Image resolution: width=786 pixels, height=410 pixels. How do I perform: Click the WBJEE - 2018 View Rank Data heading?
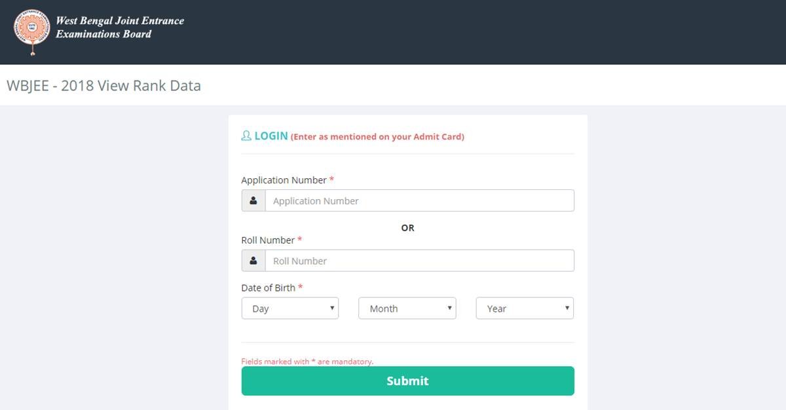[103, 86]
